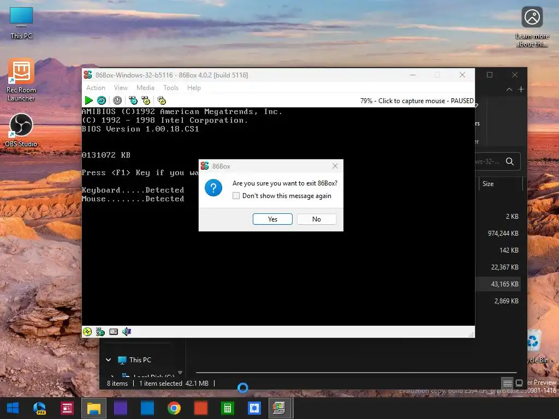Cancel exit with the No button

317,219
